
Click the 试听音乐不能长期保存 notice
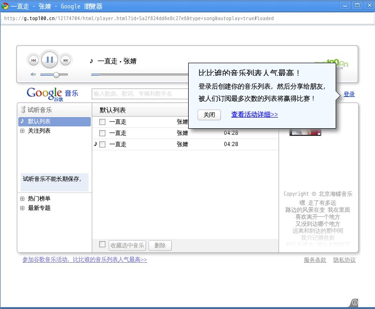point(54,182)
